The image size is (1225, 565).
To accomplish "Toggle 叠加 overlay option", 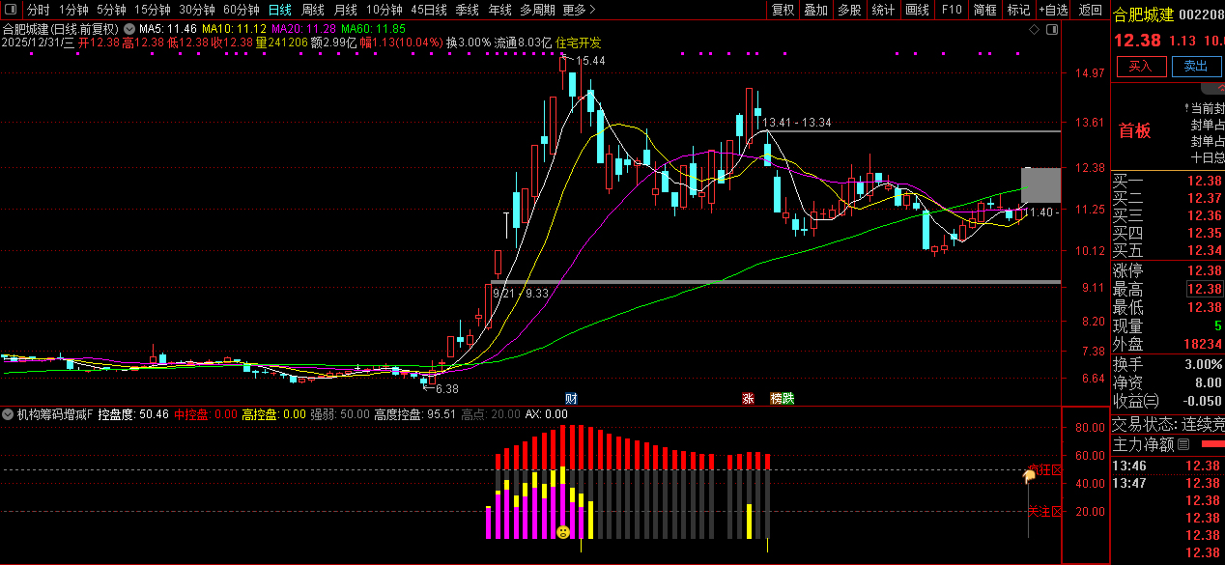I will (816, 10).
